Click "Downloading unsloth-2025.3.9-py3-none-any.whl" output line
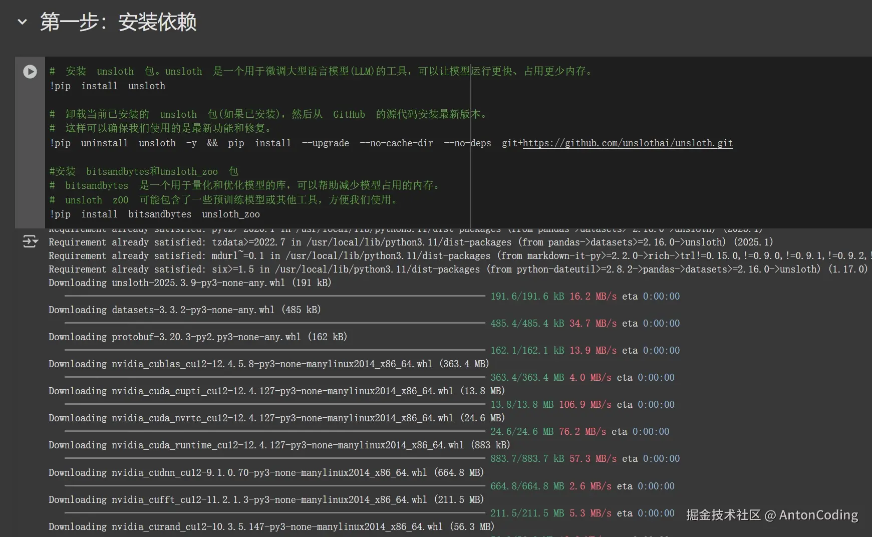This screenshot has width=872, height=537. point(190,283)
